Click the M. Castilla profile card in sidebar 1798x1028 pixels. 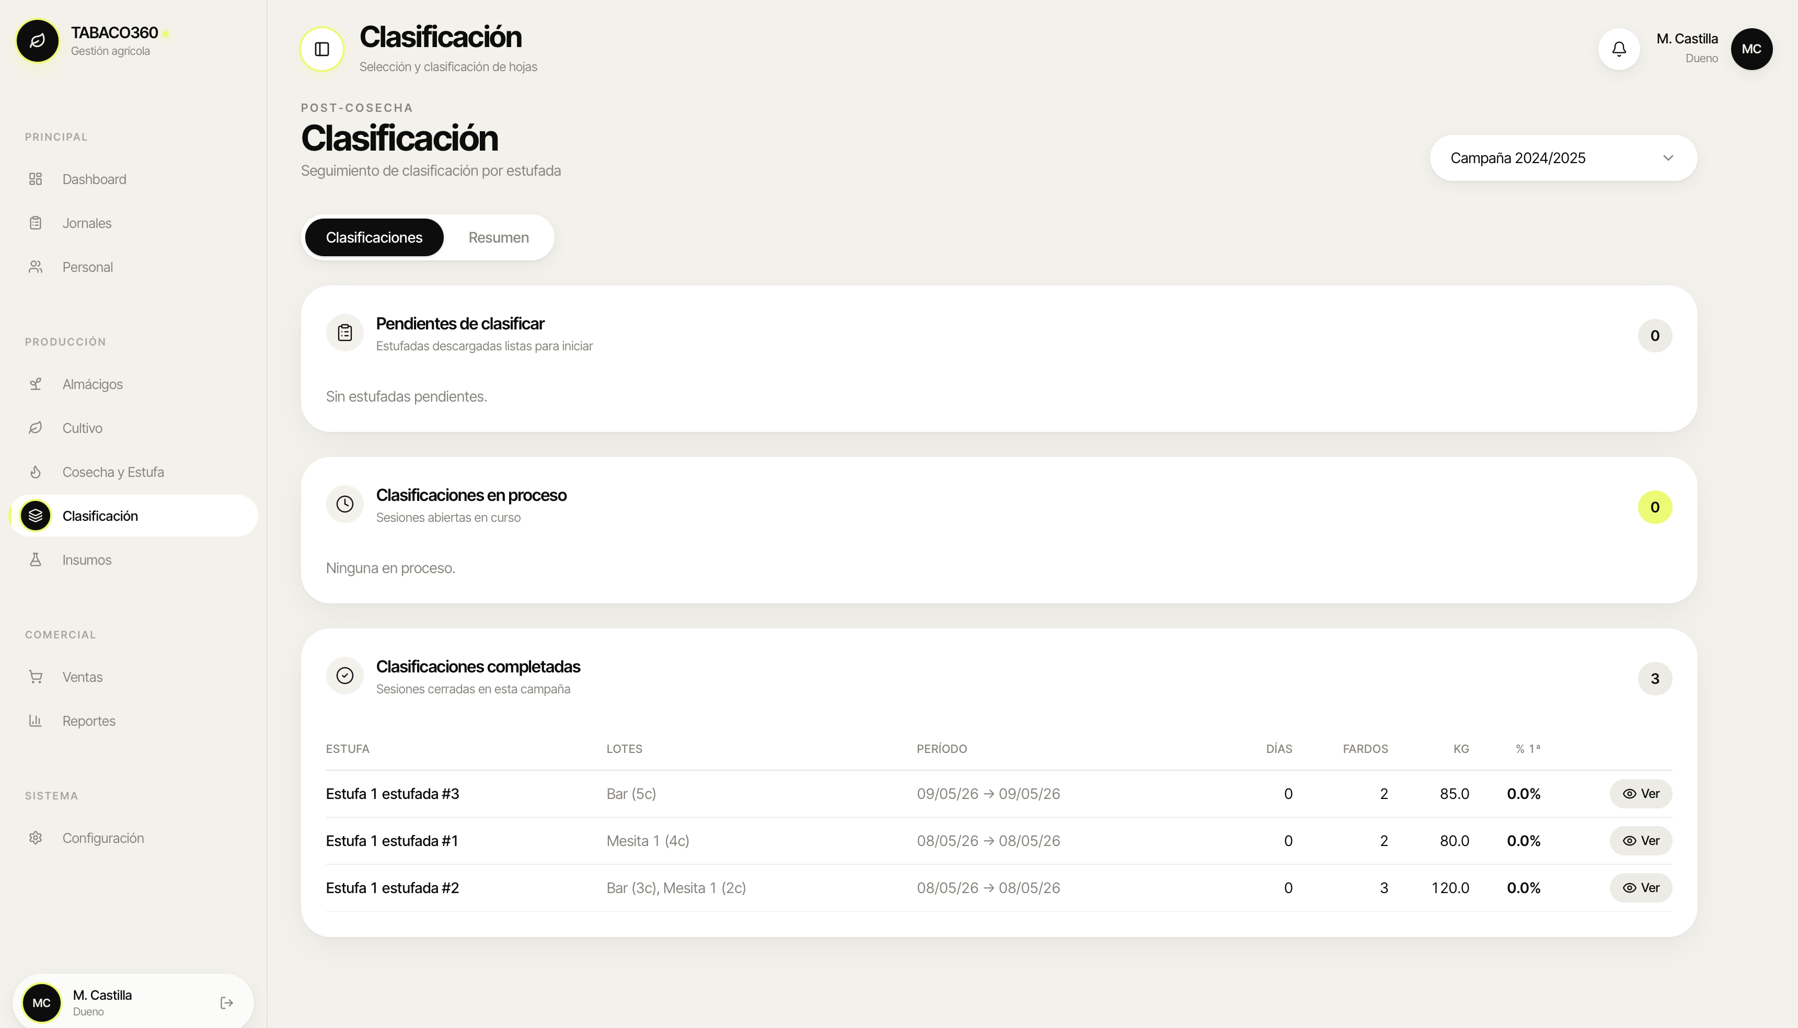click(133, 1002)
